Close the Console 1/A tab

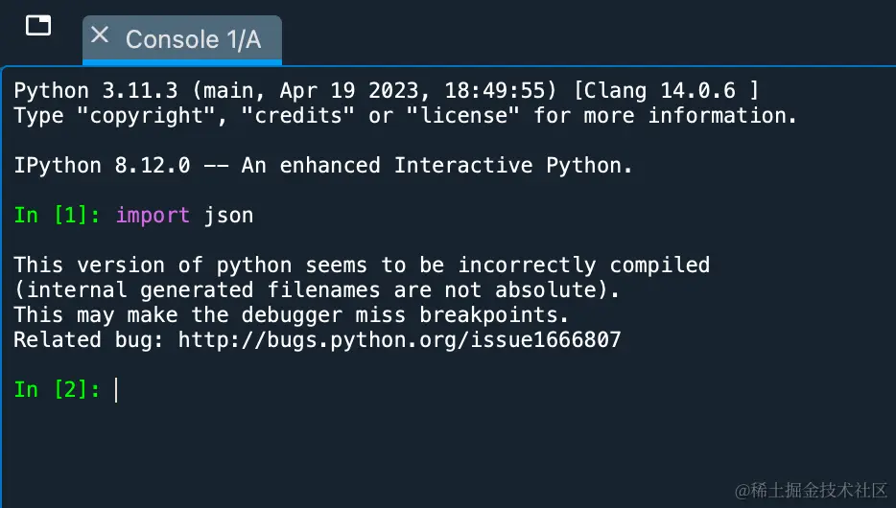tap(100, 35)
